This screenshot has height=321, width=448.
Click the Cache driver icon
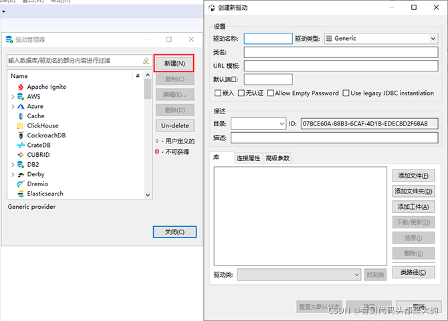click(21, 115)
